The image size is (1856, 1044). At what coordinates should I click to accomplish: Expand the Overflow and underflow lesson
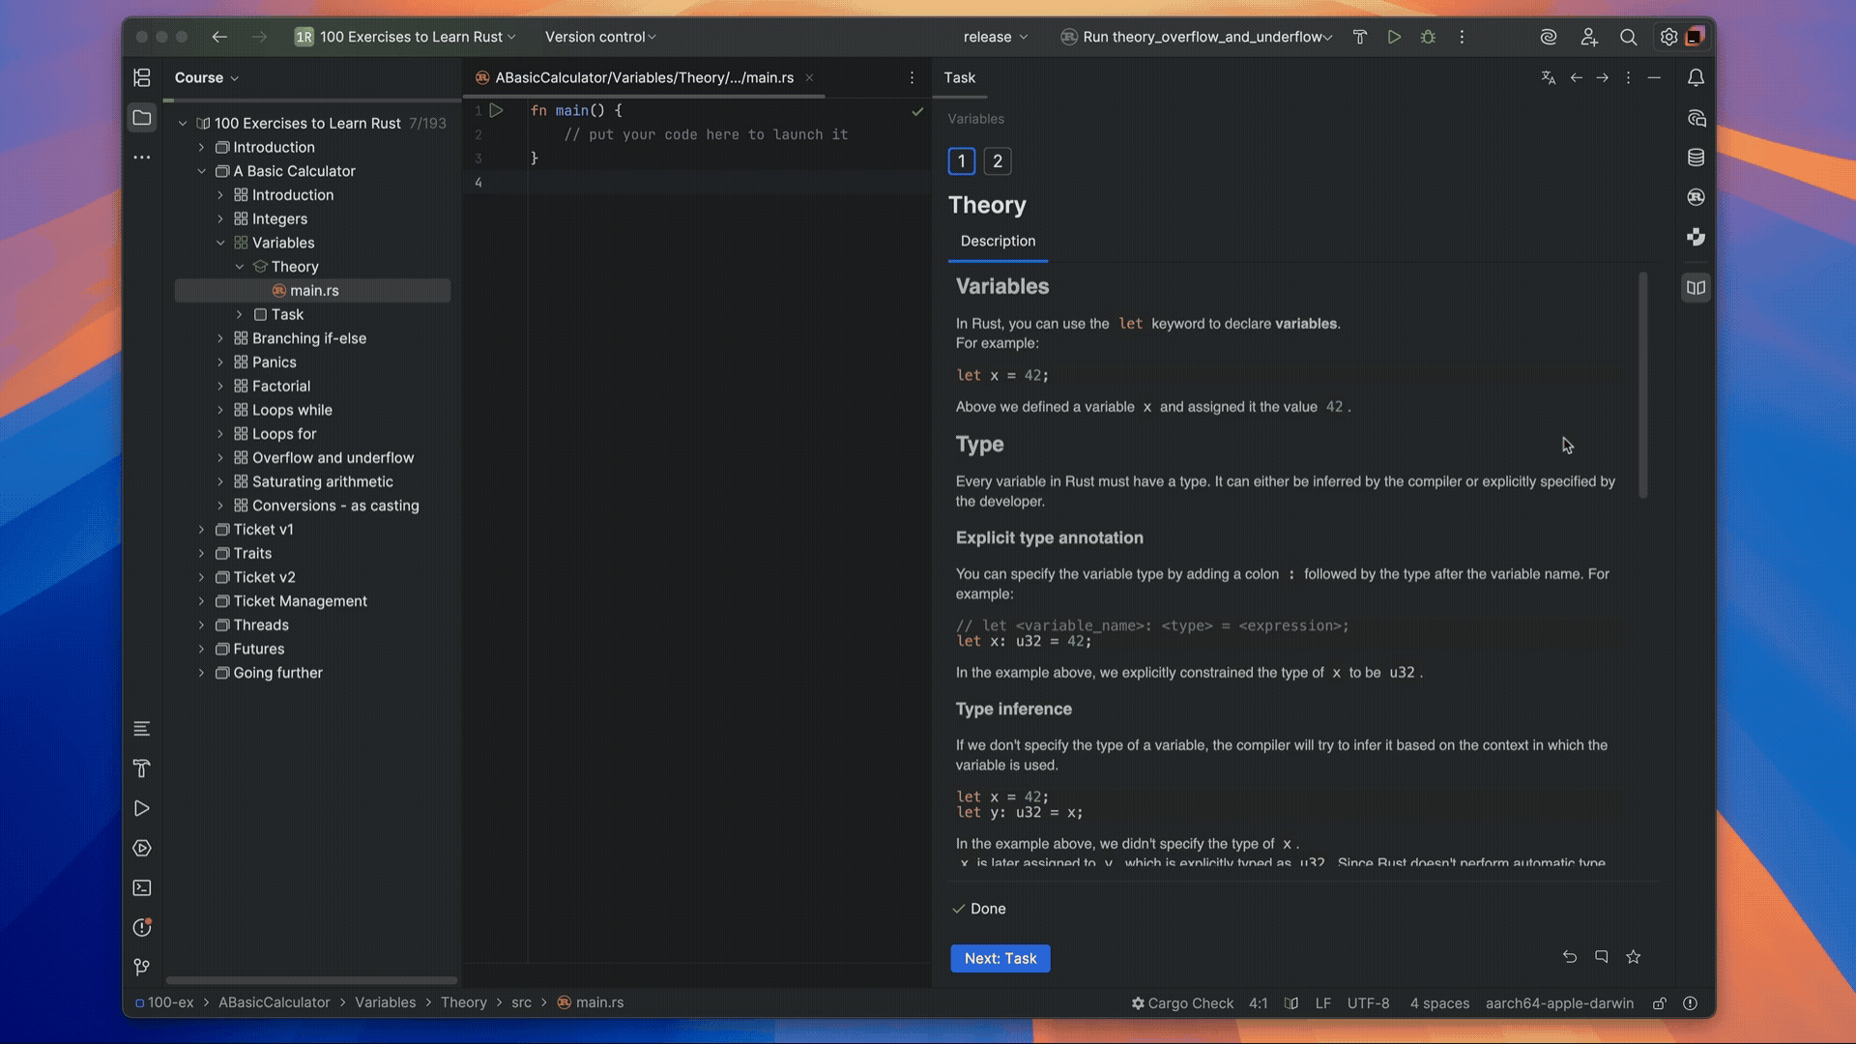(220, 458)
